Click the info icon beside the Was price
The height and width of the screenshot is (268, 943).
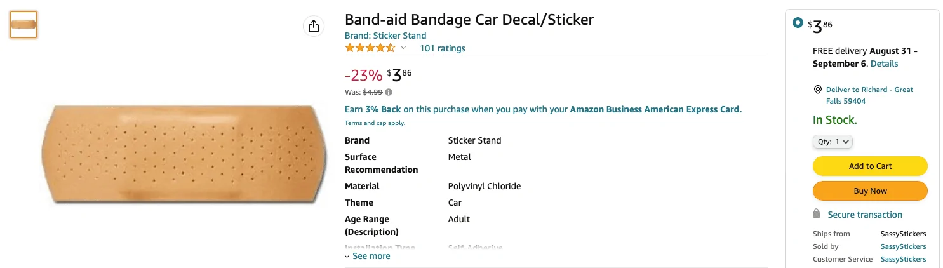coord(389,92)
